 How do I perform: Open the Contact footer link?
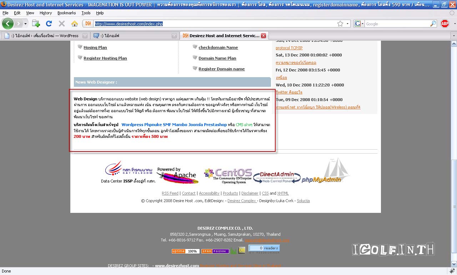[189, 193]
